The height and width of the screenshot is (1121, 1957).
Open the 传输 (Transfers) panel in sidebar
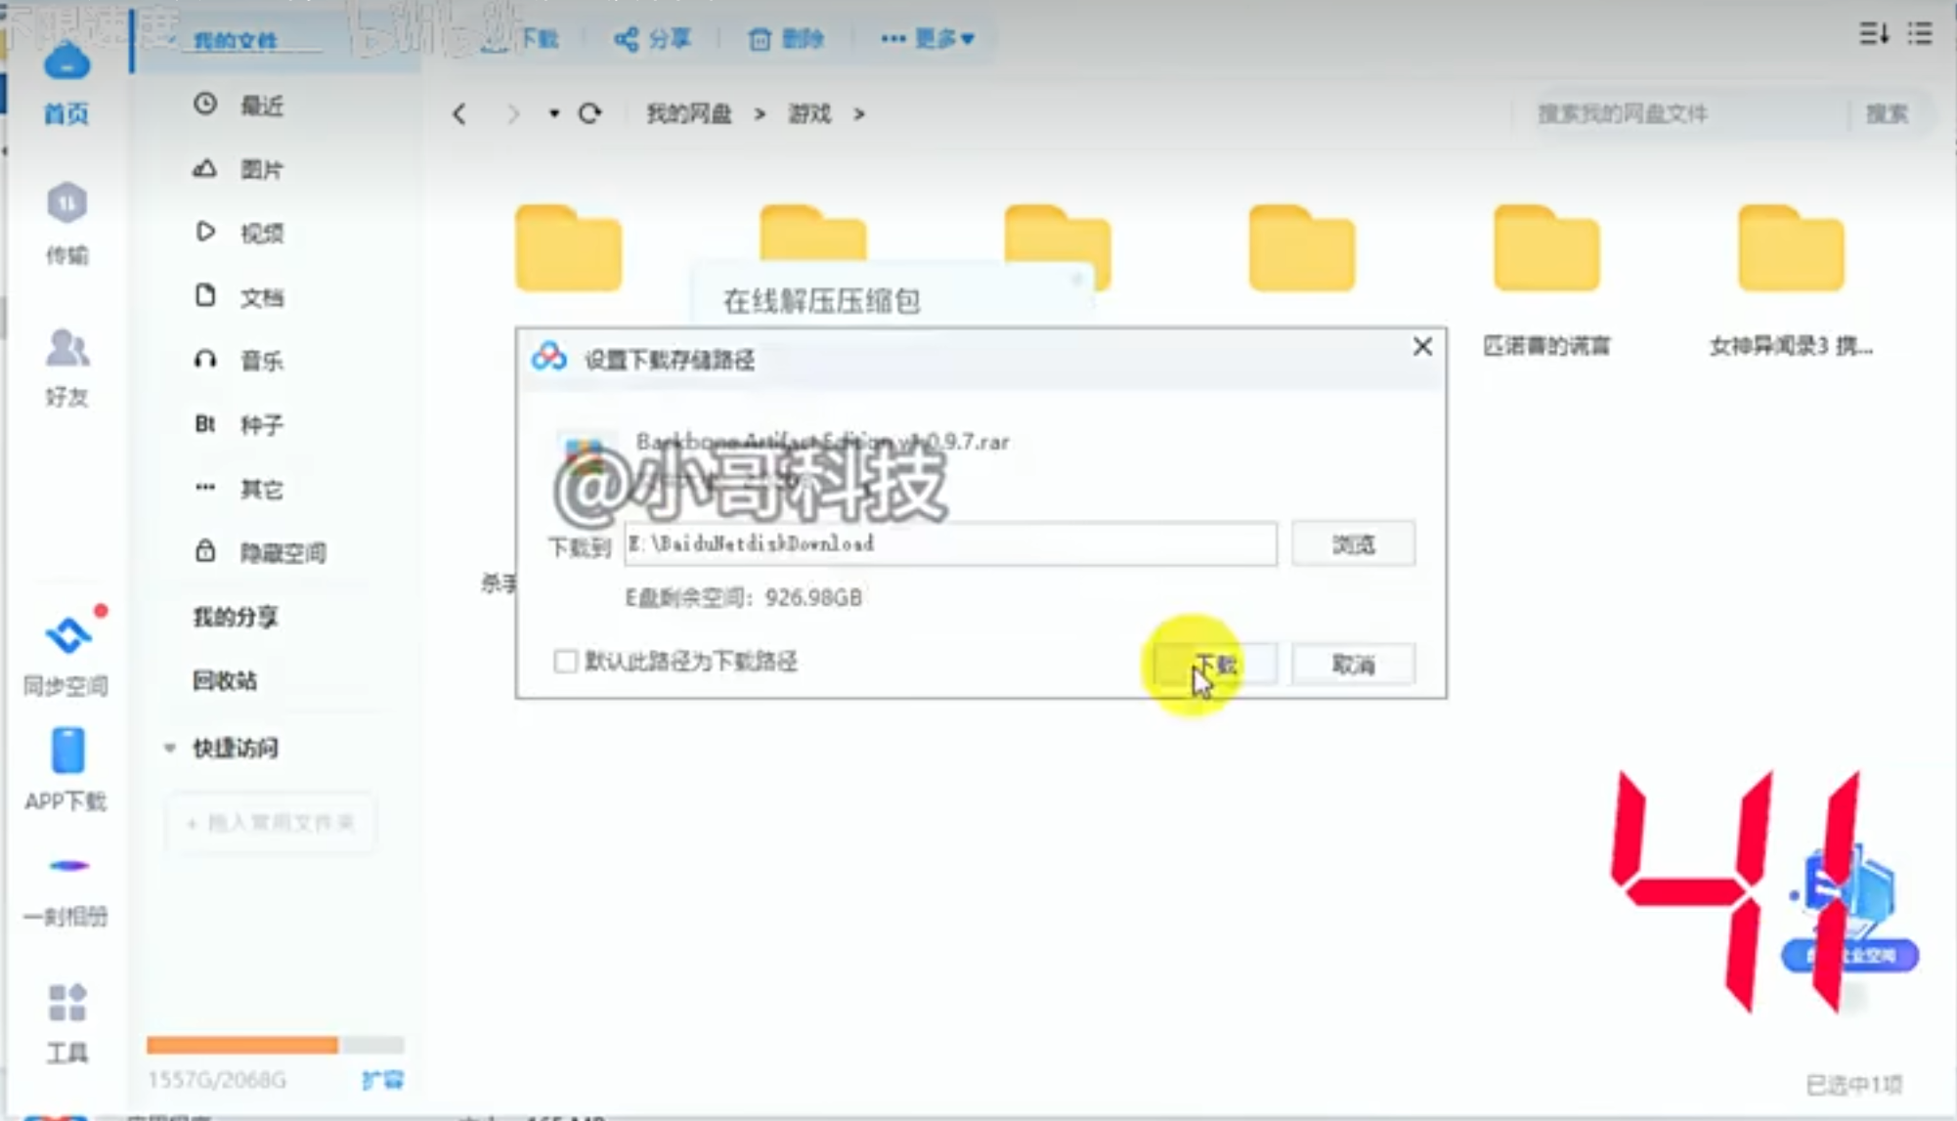(65, 225)
